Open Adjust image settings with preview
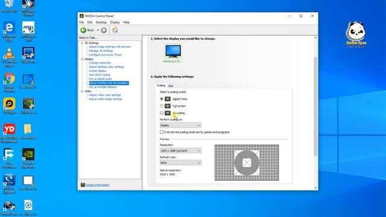Viewport: 386px width, 217px height. coord(110,47)
